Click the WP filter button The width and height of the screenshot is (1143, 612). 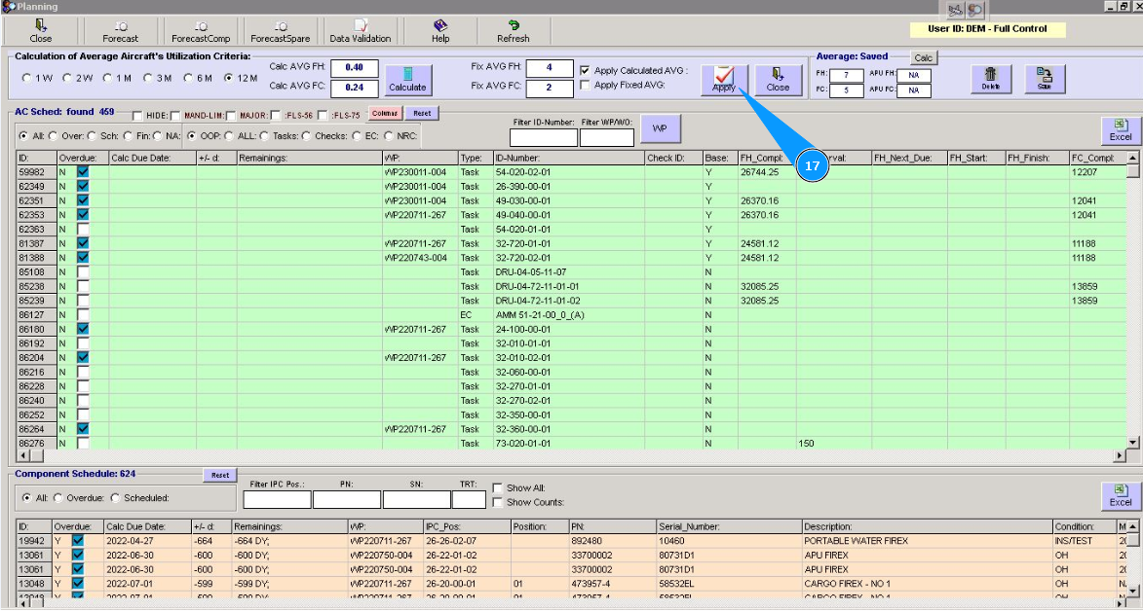point(660,128)
